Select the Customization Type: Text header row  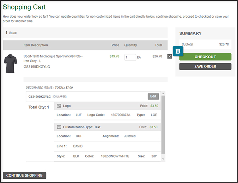point(108,127)
